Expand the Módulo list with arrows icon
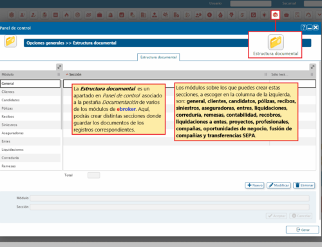The width and height of the screenshot is (322, 247). tap(59, 67)
